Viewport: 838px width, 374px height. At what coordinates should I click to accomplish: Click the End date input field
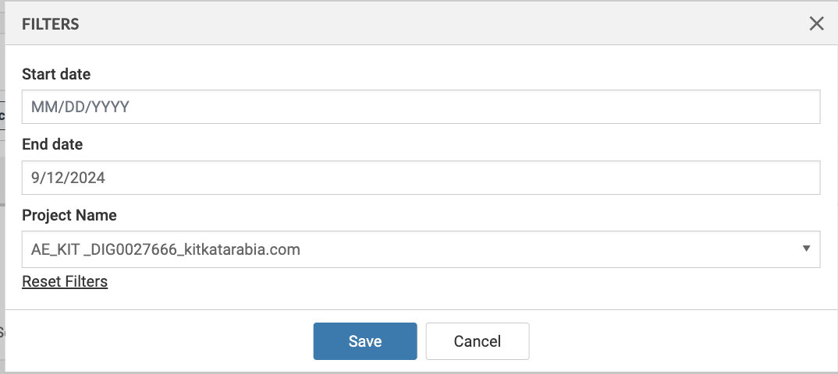(421, 178)
